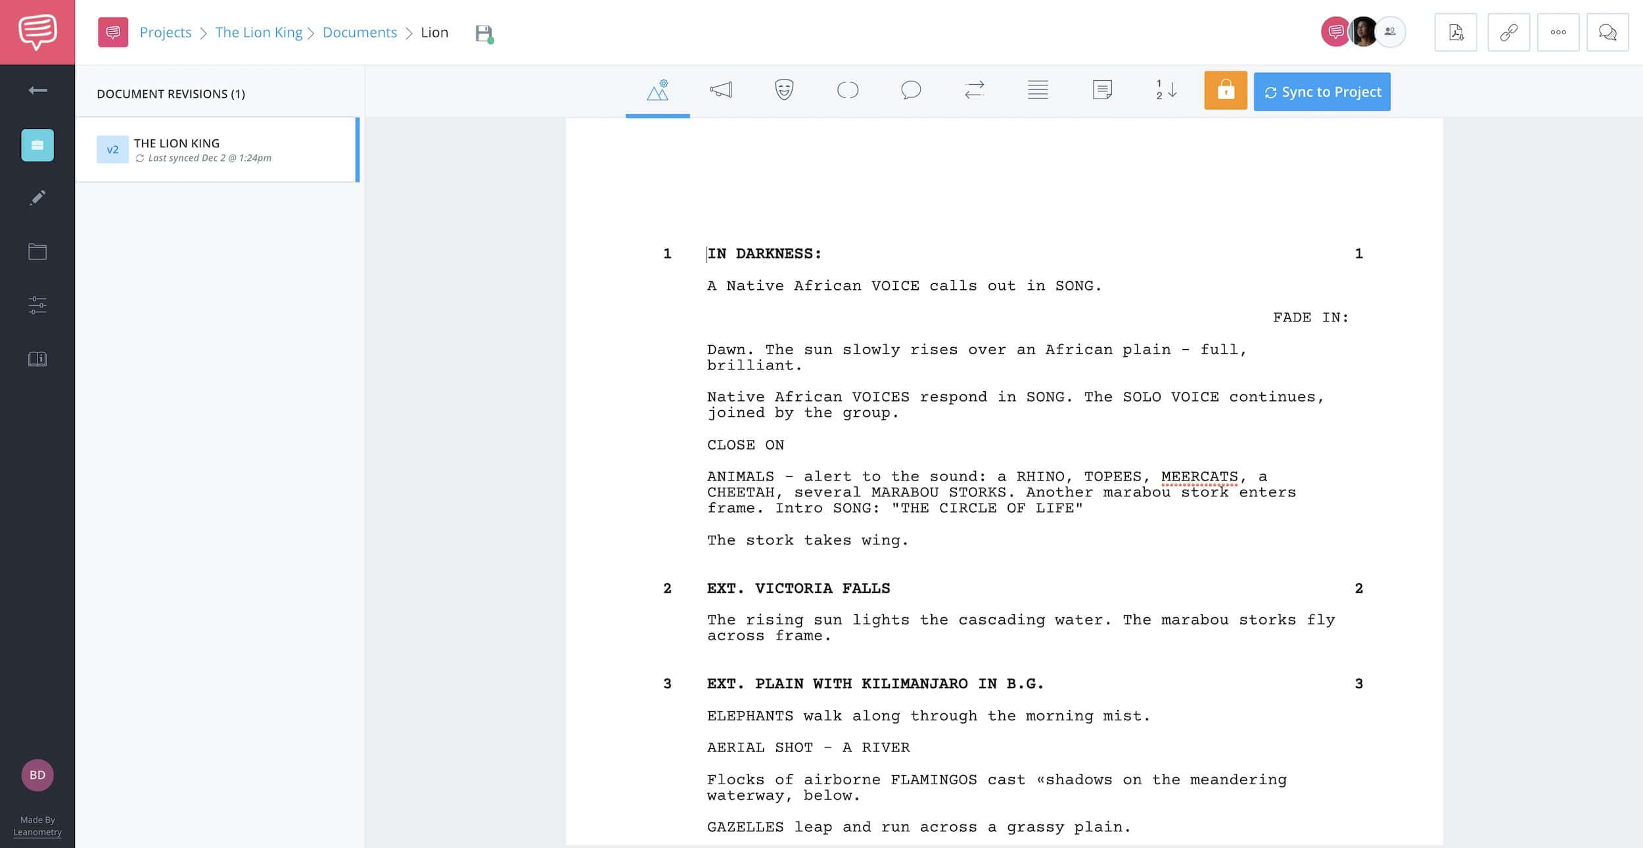Click the line The stork takes wing.
The image size is (1643, 848).
tap(808, 540)
